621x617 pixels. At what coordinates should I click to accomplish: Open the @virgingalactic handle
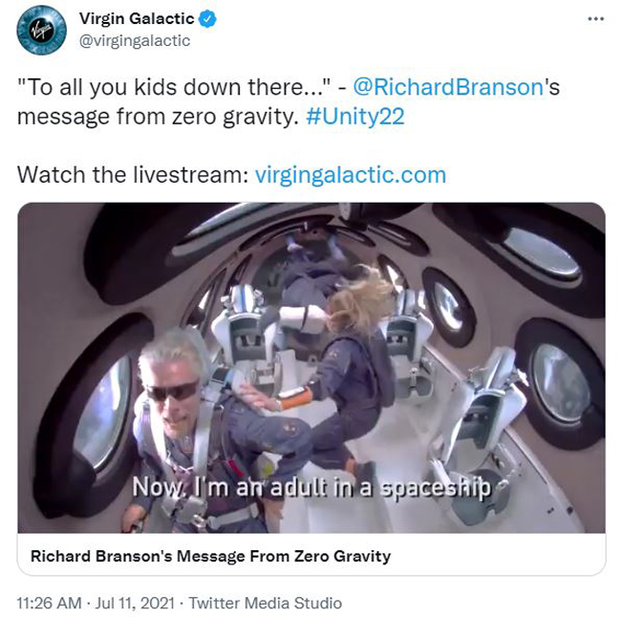[x=135, y=40]
